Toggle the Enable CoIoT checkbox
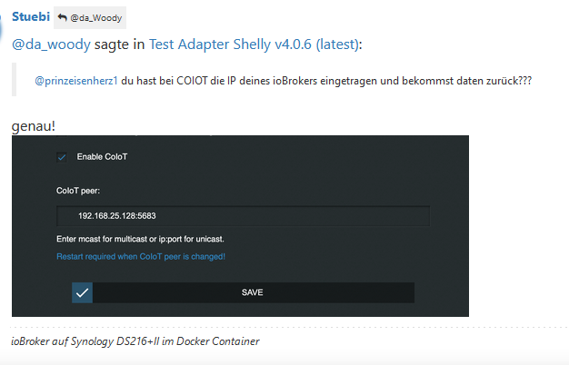Screen dimensions: 569x365 62,157
